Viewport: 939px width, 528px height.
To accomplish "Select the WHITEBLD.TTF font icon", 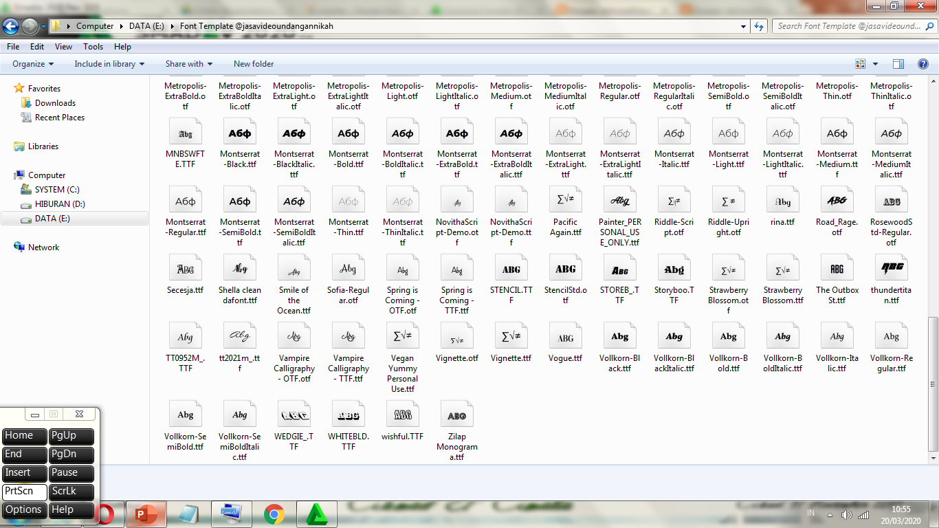I will click(349, 415).
